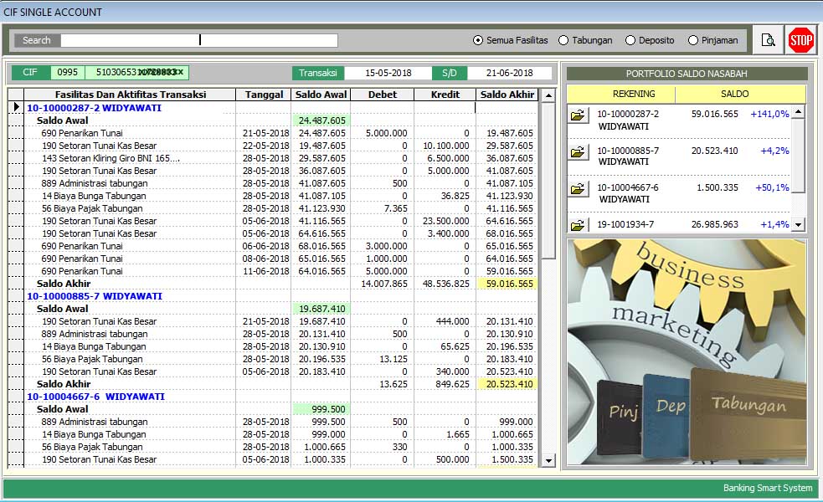Click the green Transaksi label button

pyautogui.click(x=320, y=74)
